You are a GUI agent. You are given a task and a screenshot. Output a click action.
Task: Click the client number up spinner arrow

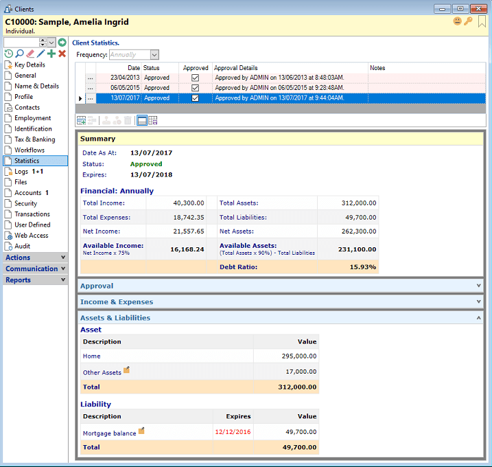pos(43,41)
